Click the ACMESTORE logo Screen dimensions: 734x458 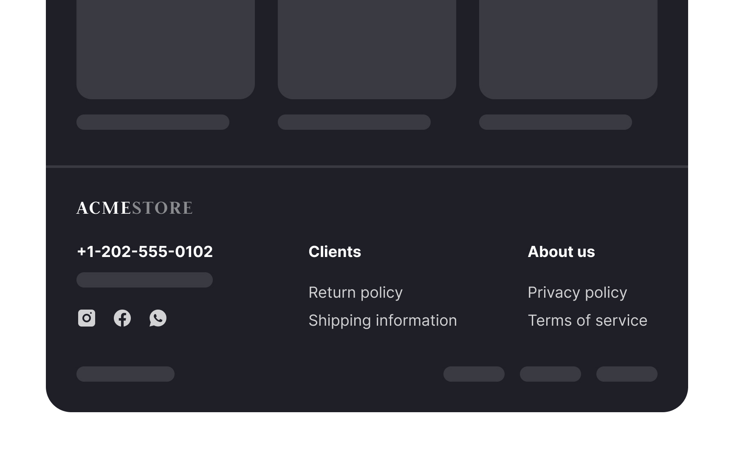(x=134, y=208)
